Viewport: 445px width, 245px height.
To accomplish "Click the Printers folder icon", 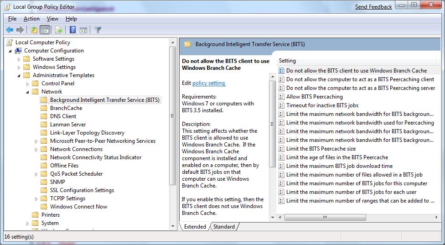I will point(35,214).
